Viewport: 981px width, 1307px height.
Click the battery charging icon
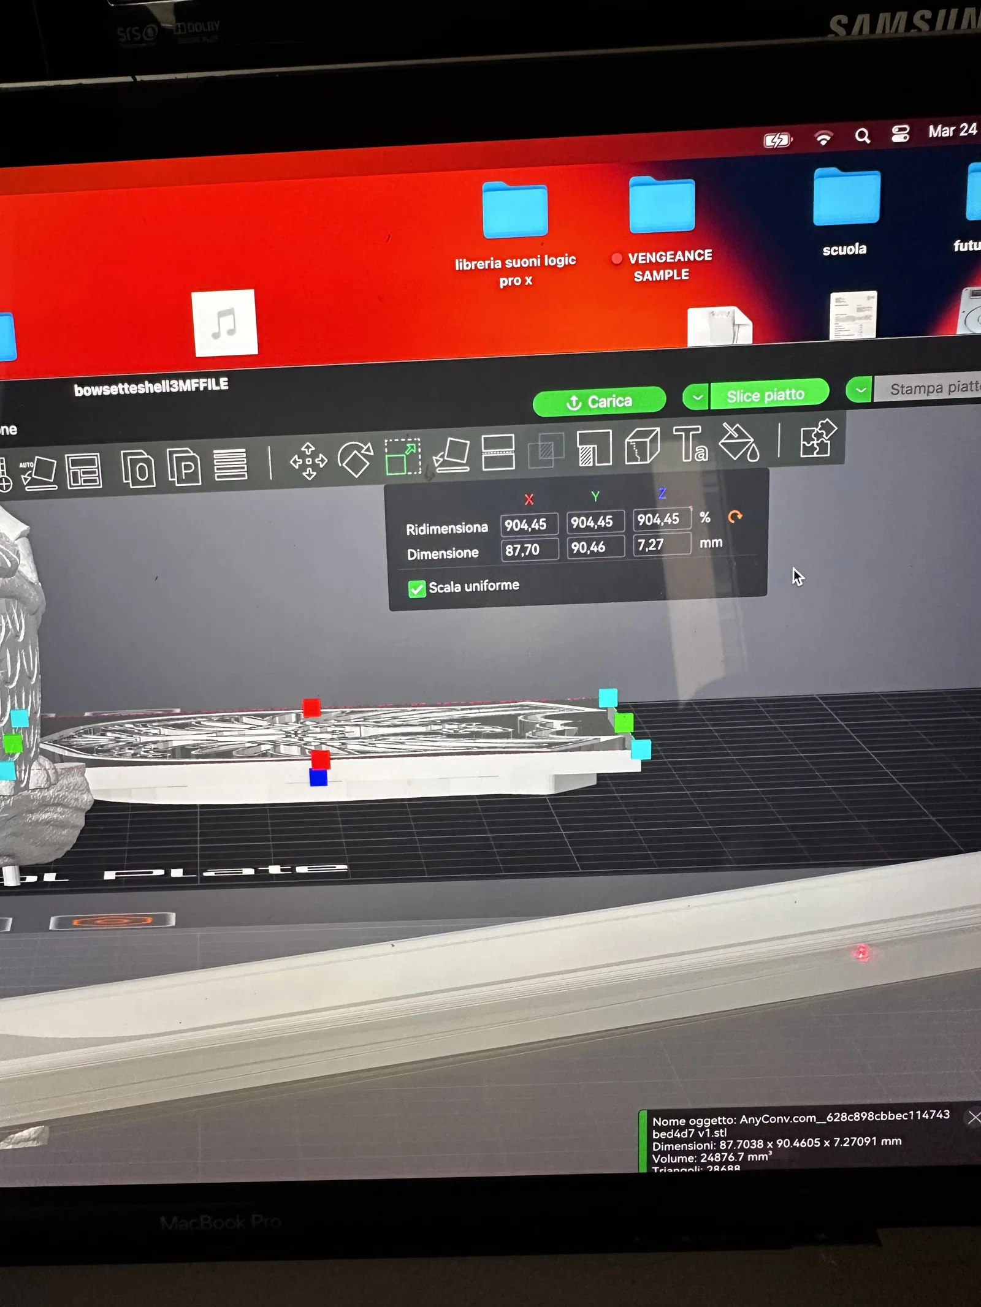(777, 140)
